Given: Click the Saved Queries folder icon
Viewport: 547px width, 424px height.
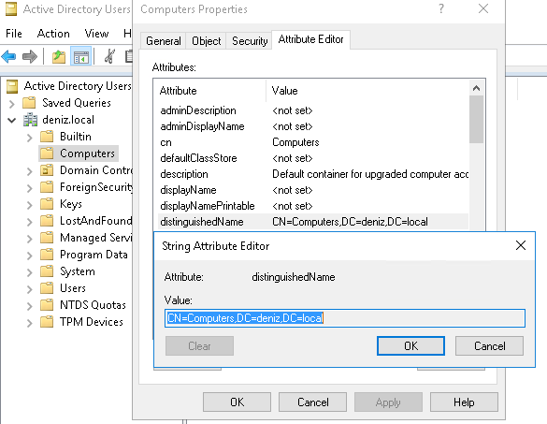Looking at the screenshot, I should (29, 103).
